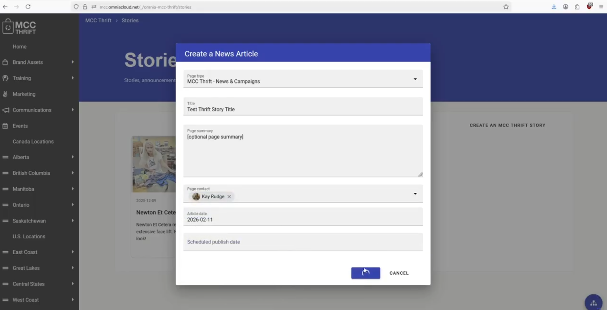Click the Saskatchewan sidebar lines icon

(x=5, y=221)
